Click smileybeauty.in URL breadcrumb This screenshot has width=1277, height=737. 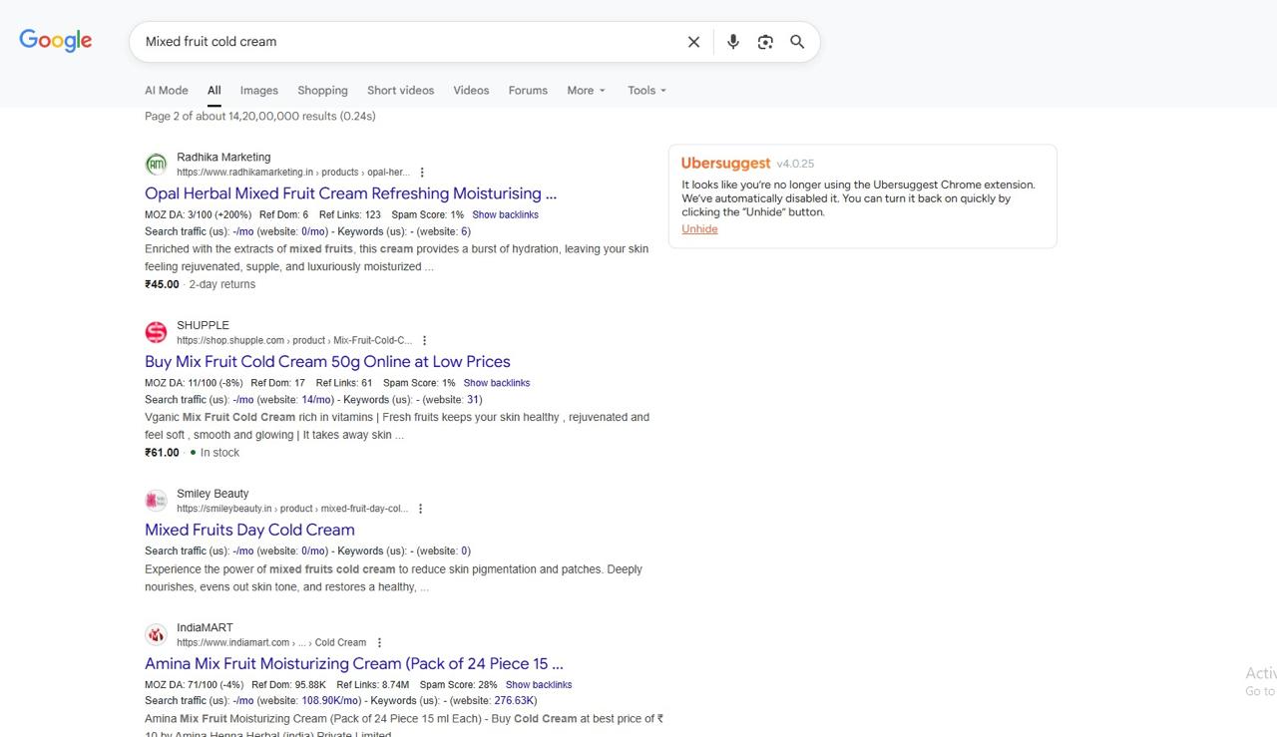(292, 509)
